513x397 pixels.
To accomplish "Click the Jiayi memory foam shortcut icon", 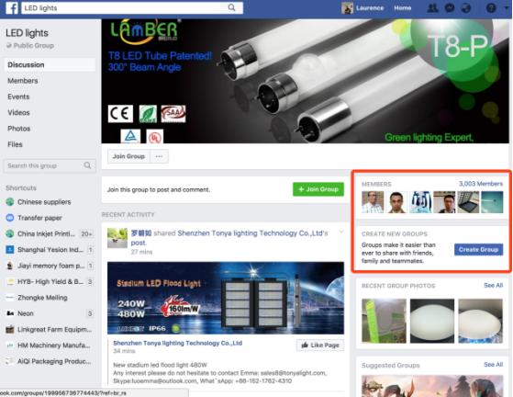I will pyautogui.click(x=10, y=266).
